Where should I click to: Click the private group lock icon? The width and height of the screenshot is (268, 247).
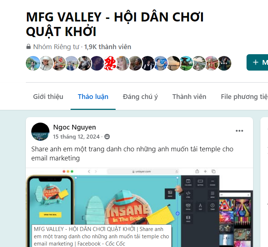coord(28,47)
